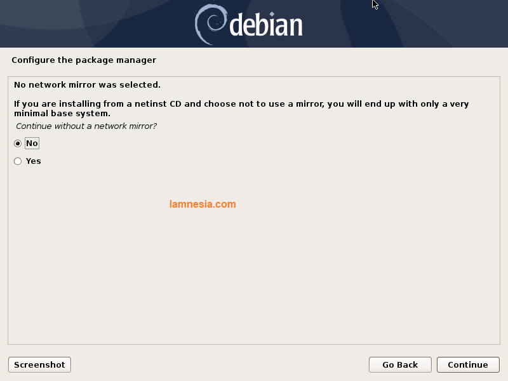Click the 'Continue without a network mirror?' question
508x381 pixels.
point(86,126)
